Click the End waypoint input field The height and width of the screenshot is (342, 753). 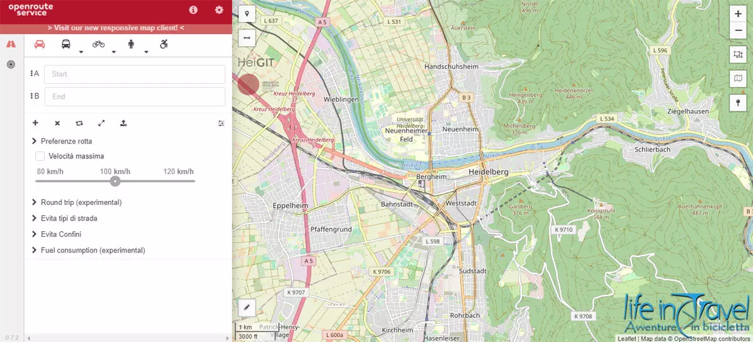coord(134,96)
